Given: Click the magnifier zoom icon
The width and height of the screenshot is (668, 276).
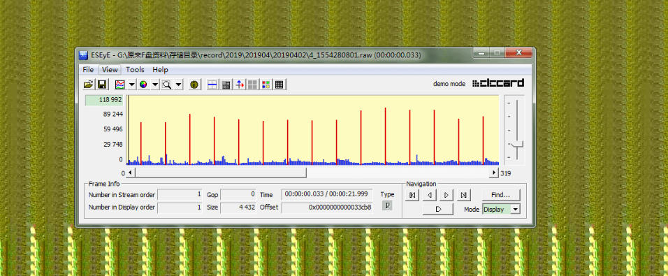Looking at the screenshot, I should [167, 85].
